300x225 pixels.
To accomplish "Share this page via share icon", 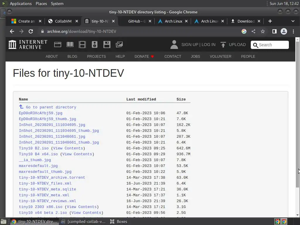I will [x=253, y=31].
